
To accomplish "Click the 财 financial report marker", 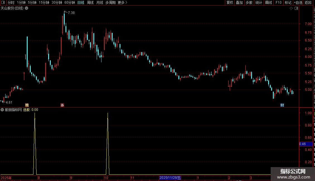I will (282, 105).
